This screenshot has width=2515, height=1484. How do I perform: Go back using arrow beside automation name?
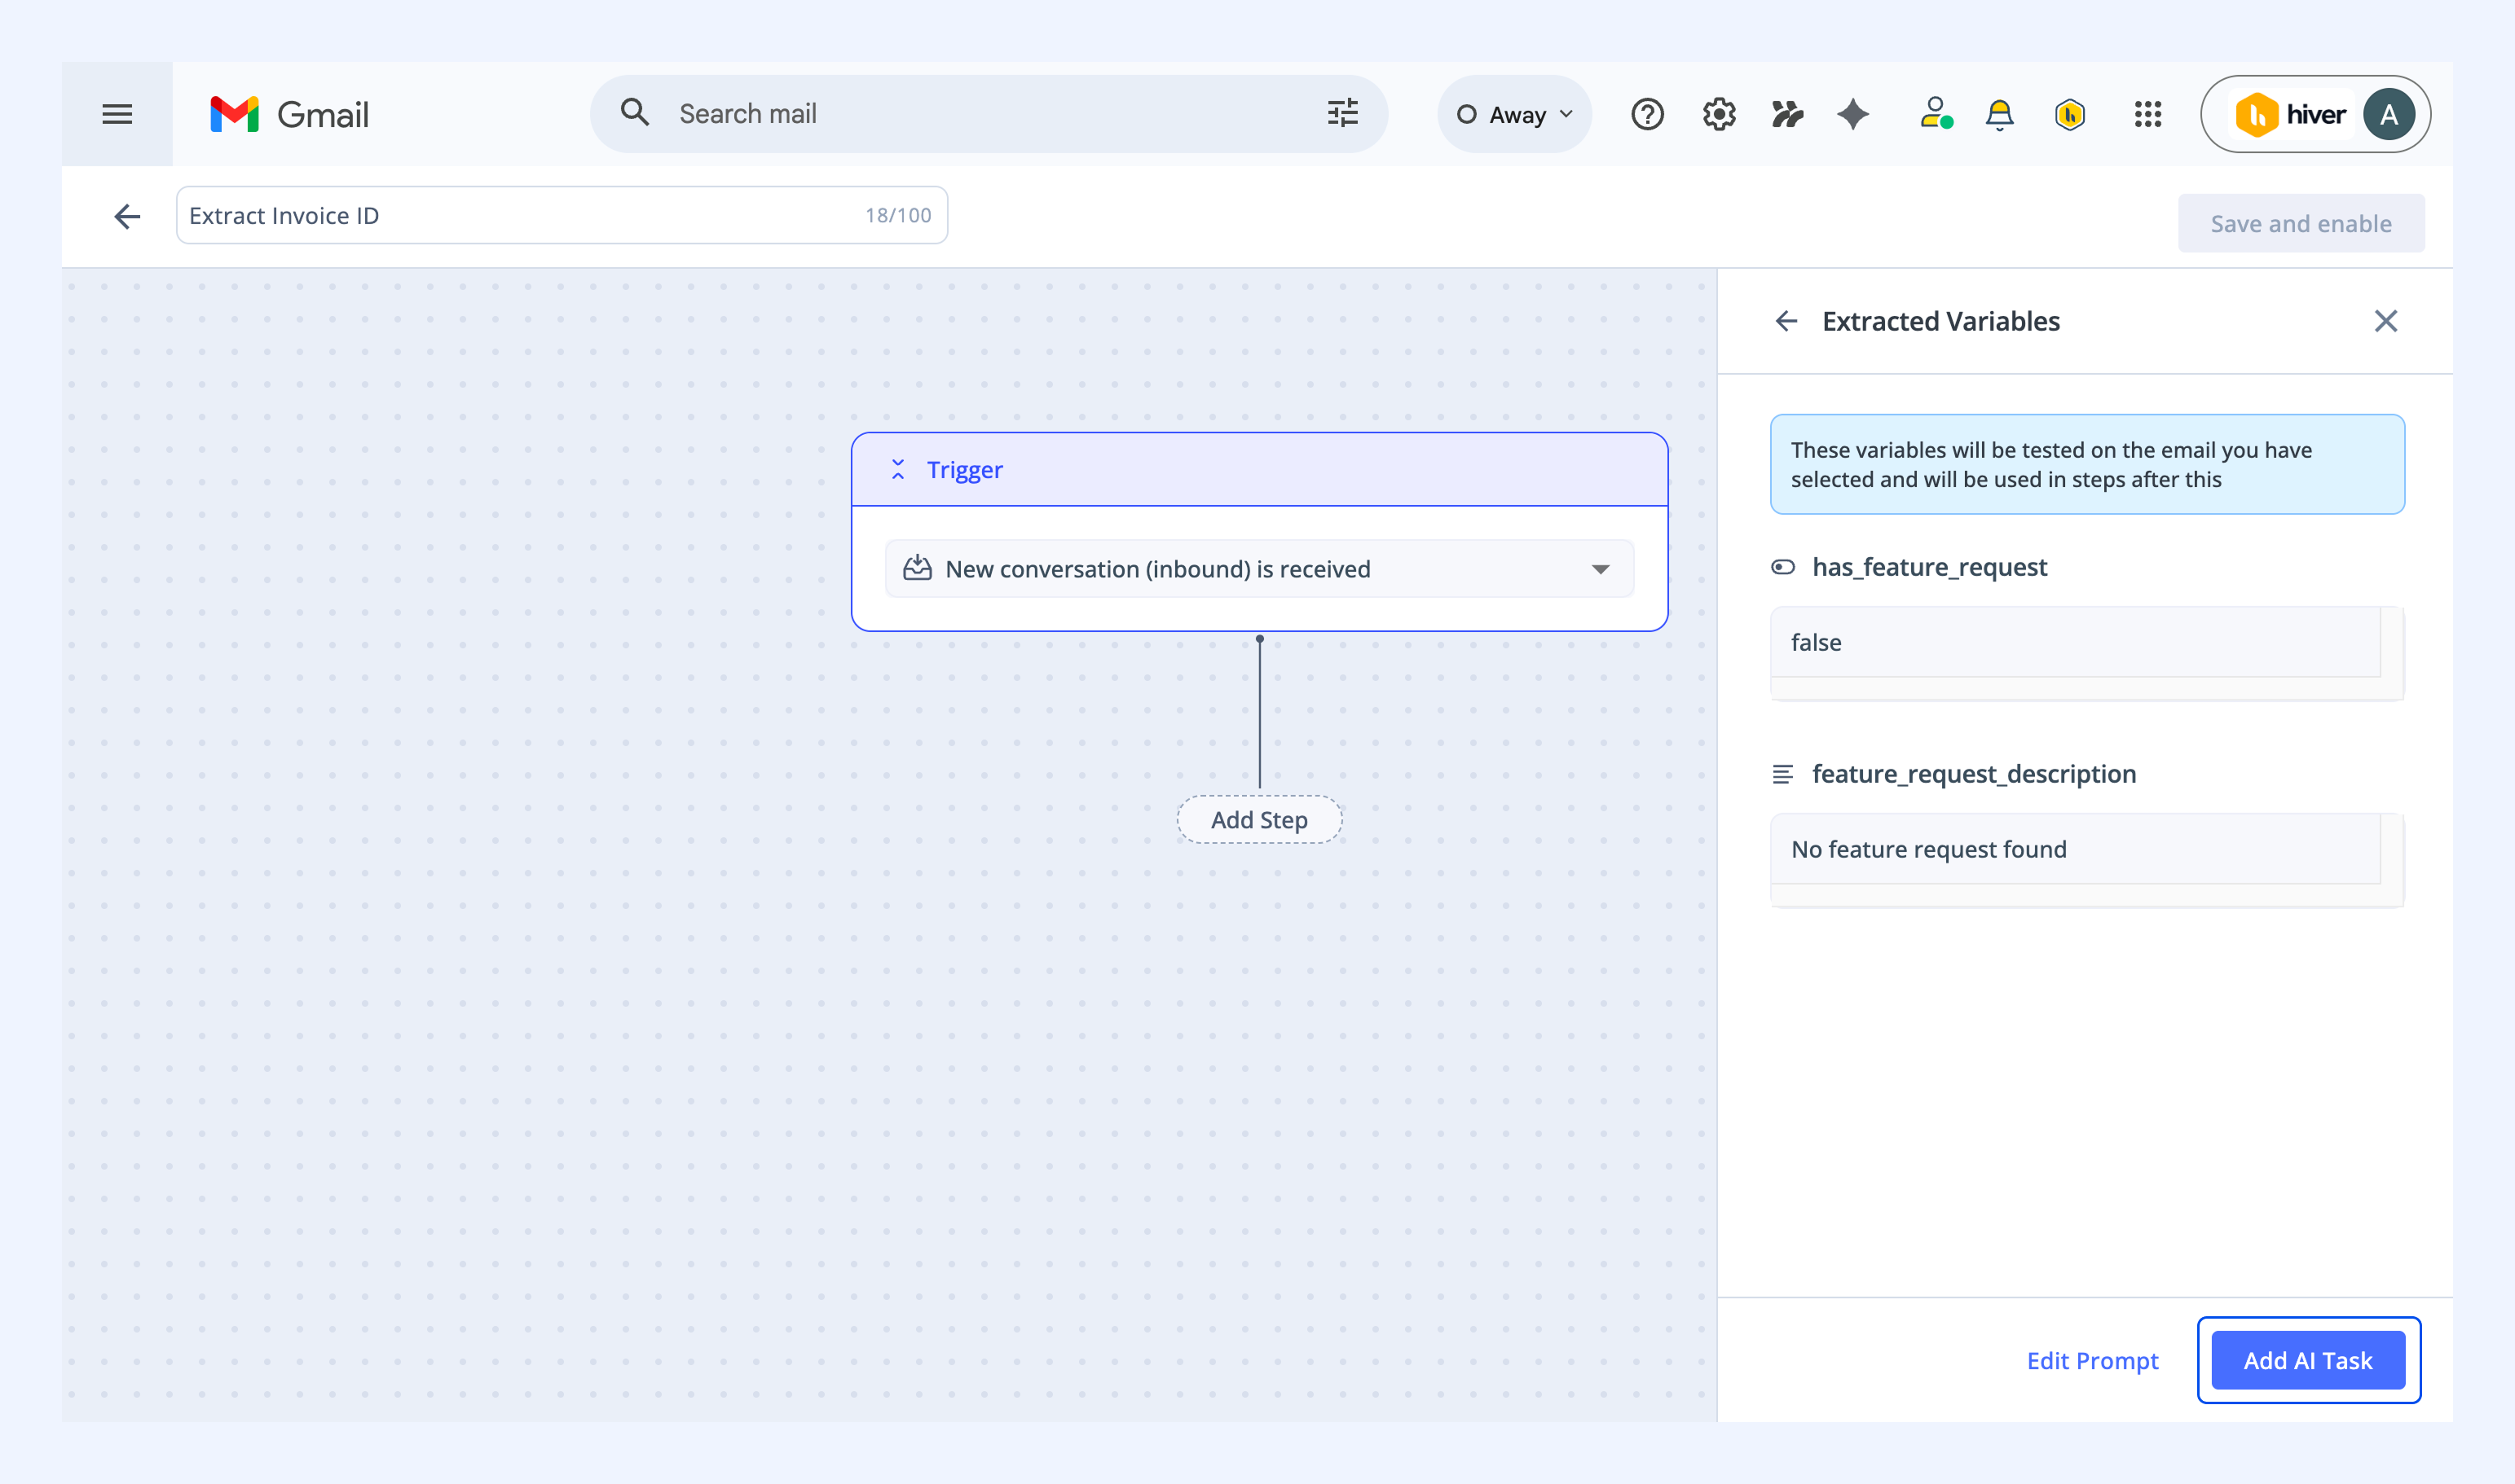pos(127,216)
